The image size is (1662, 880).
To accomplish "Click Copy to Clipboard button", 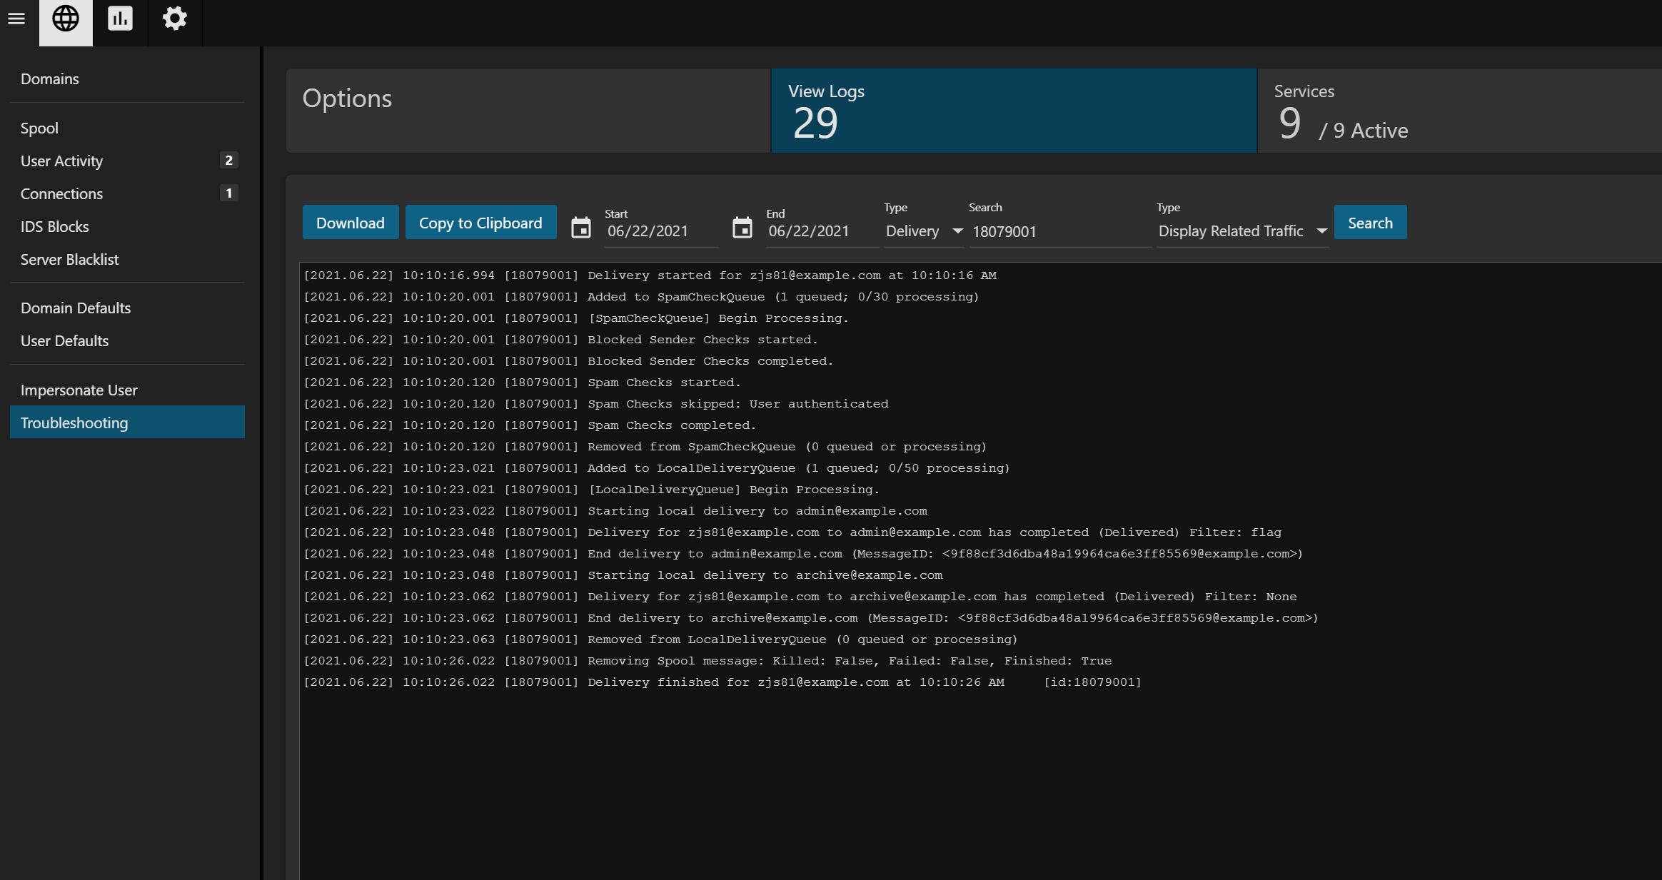I will (480, 223).
